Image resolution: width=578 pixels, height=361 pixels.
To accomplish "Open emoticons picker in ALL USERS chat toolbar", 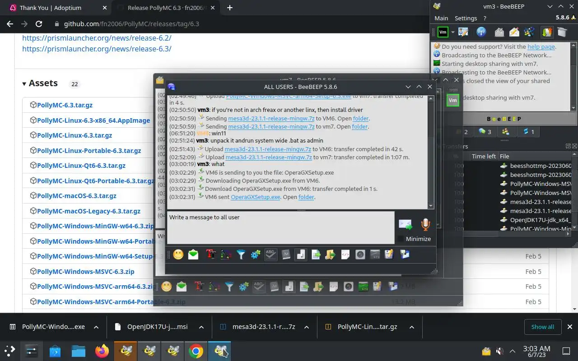I will coord(178,255).
